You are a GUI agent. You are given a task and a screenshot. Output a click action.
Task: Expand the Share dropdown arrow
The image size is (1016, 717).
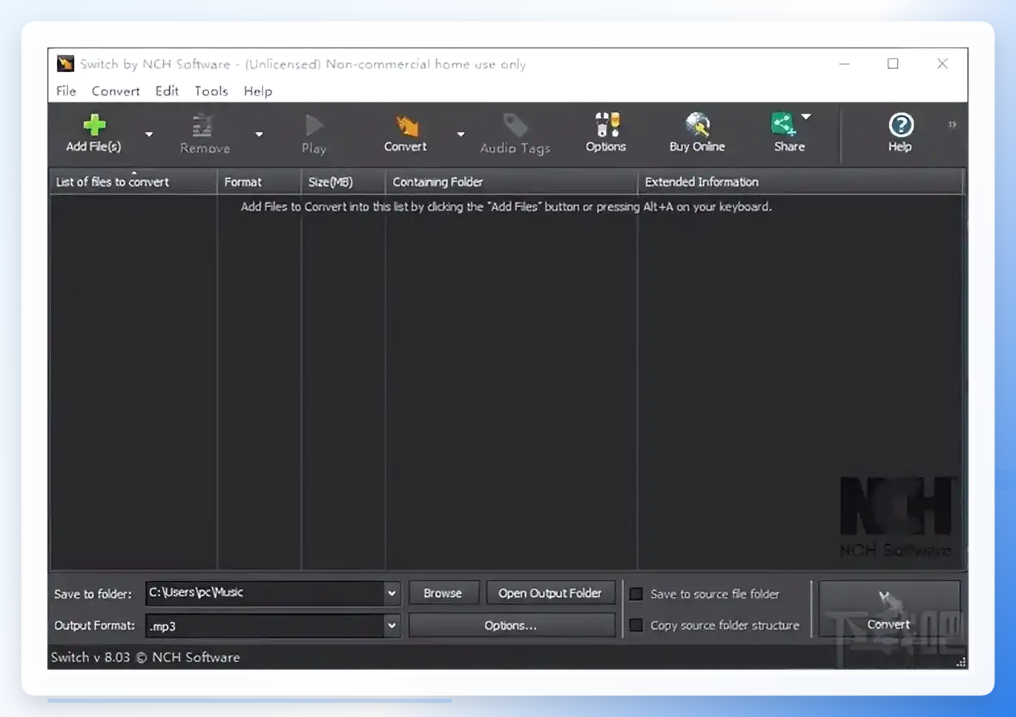(x=806, y=116)
